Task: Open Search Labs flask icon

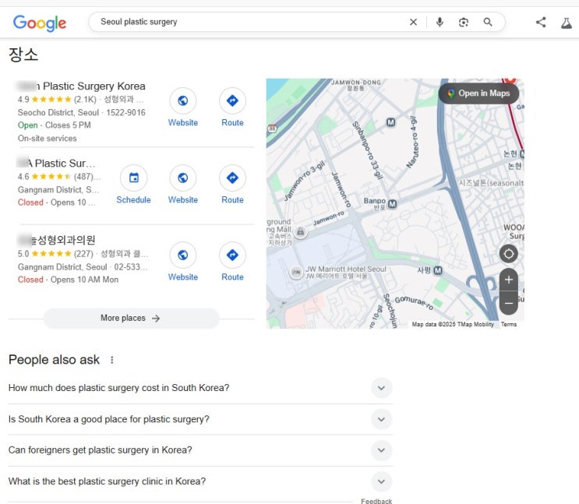Action: pyautogui.click(x=566, y=23)
